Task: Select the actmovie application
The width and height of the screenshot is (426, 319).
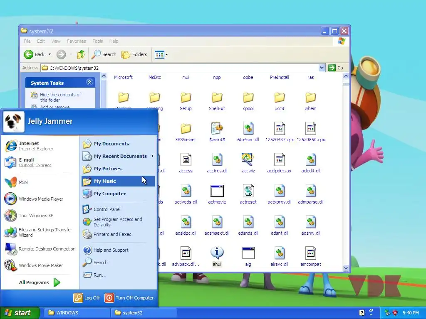Action: click(x=217, y=195)
